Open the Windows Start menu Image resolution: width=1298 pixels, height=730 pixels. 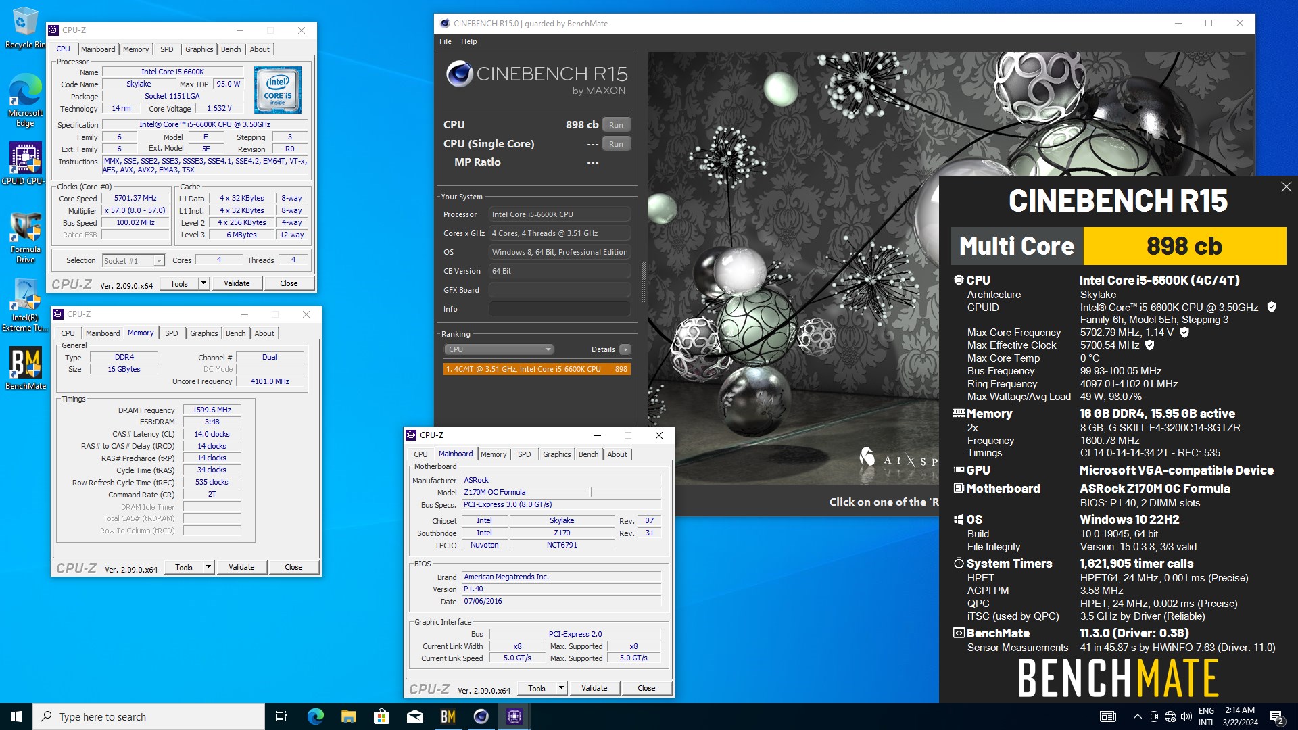click(x=16, y=716)
